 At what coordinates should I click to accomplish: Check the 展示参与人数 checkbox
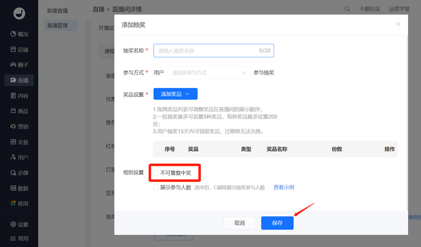pyautogui.click(x=156, y=187)
